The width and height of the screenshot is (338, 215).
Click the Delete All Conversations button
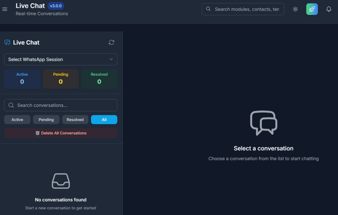[x=61, y=133]
